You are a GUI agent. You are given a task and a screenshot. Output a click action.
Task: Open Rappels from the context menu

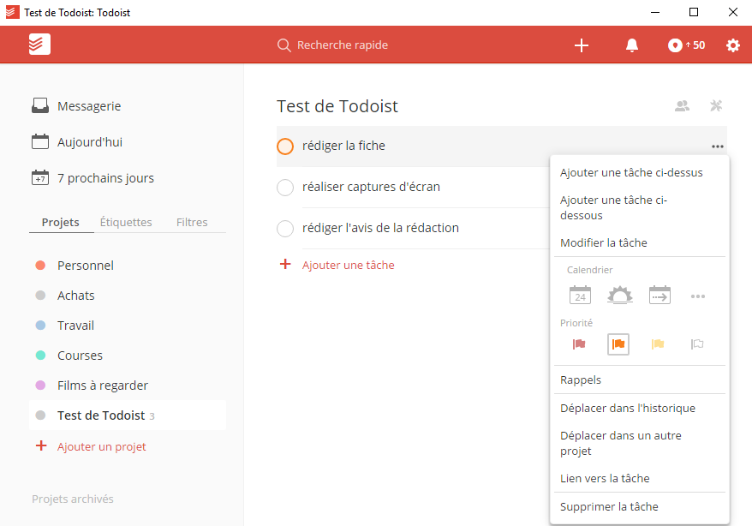click(581, 380)
